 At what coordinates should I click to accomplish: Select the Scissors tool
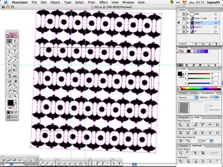point(15,91)
